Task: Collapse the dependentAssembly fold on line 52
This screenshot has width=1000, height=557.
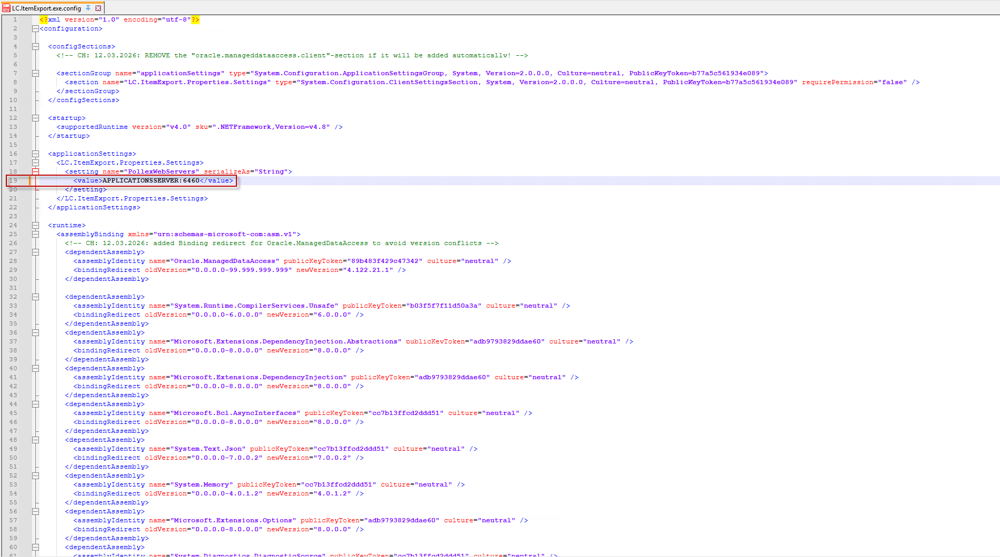Action: pyautogui.click(x=35, y=475)
